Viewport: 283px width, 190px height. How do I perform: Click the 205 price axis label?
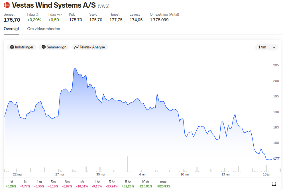pyautogui.click(x=276, y=65)
